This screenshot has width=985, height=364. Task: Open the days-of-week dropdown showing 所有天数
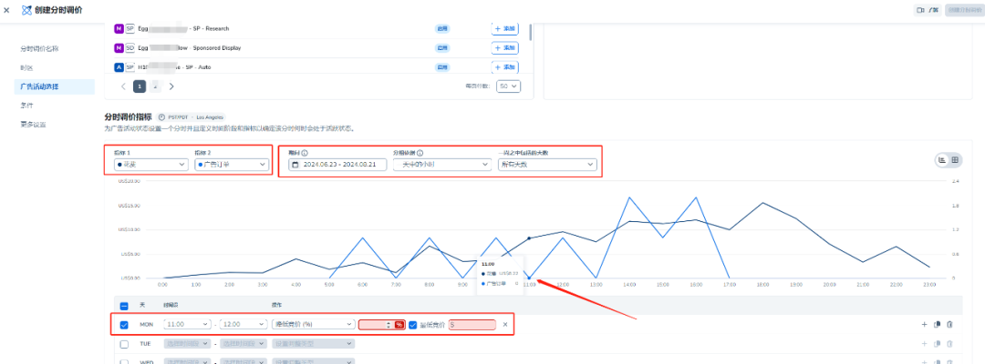tap(546, 164)
